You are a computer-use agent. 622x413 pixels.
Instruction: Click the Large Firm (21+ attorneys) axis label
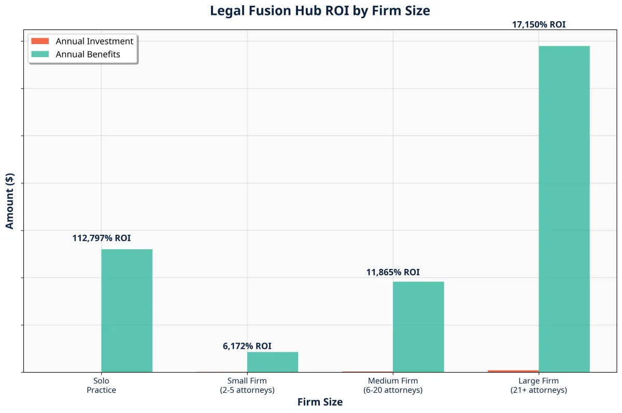coord(539,386)
